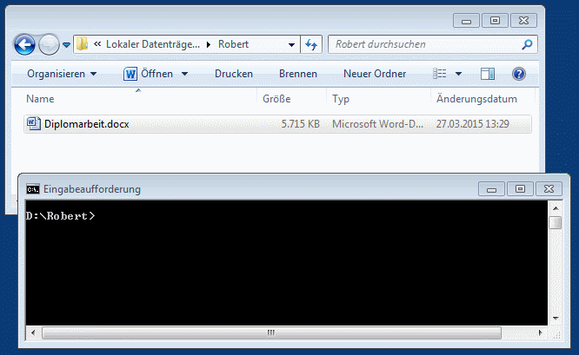The width and height of the screenshot is (579, 355).
Task: Click the D:\Robert> prompt line
Action: [x=61, y=216]
